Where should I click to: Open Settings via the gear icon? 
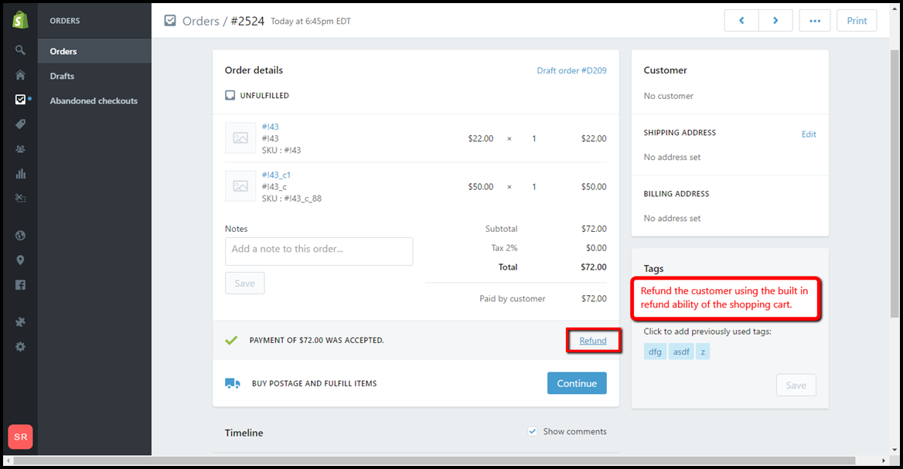(20, 347)
